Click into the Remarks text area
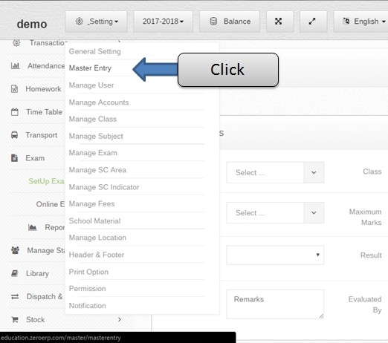388x343 pixels. tap(275, 304)
